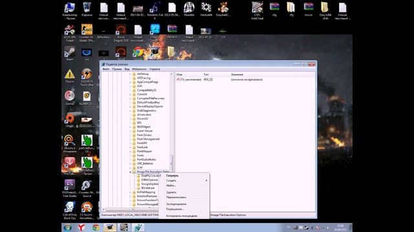This screenshot has width=414, height=232.
Task: Select the Event Viewer registry key
Action: [x=145, y=131]
